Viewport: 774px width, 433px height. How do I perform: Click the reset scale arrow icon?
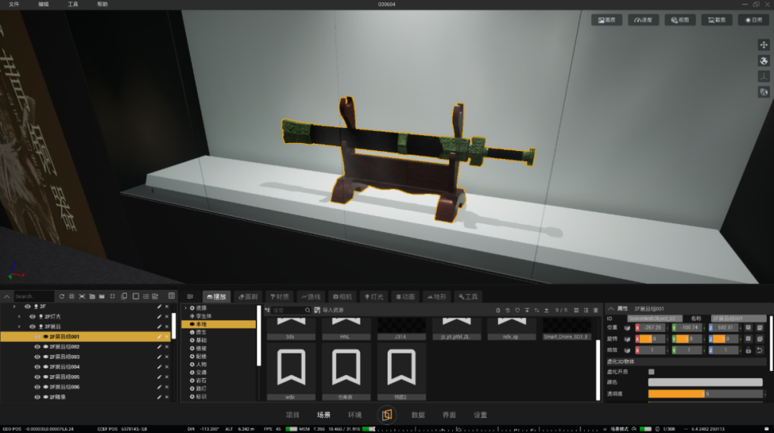coord(760,350)
